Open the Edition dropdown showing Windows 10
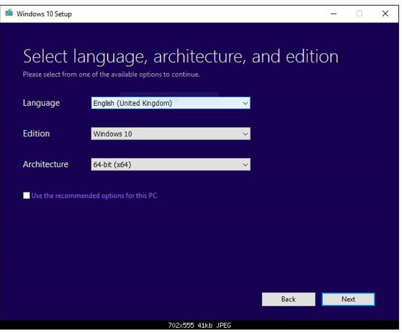The image size is (402, 333). tap(171, 134)
